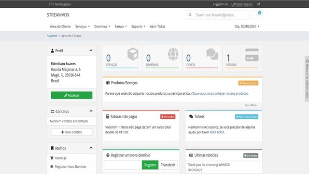Viewport: 309px width, 174px height.
Task: Click the return-to-admin icon beside Edmilson Soares
Action: coord(258,4)
